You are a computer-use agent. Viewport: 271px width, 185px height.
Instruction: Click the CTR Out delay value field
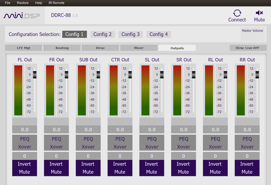[120, 156]
